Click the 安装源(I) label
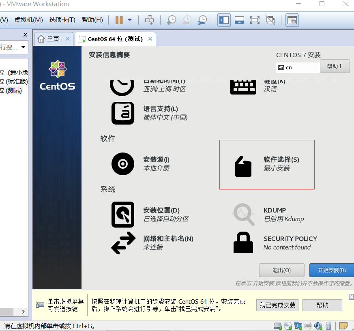The height and width of the screenshot is (331, 354). 157,160
